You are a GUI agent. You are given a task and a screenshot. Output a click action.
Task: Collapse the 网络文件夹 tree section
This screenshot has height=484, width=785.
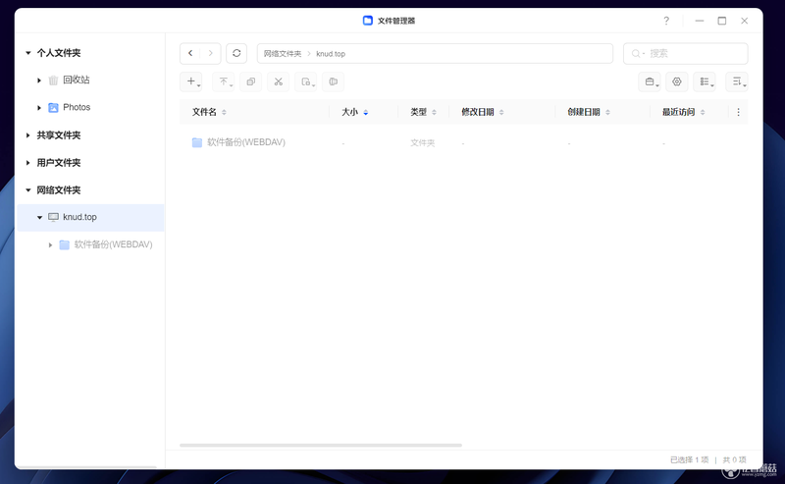[x=28, y=189]
